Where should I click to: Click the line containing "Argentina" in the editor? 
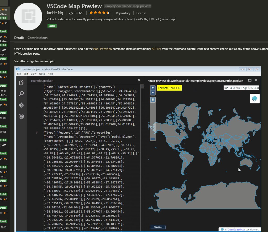(90, 137)
